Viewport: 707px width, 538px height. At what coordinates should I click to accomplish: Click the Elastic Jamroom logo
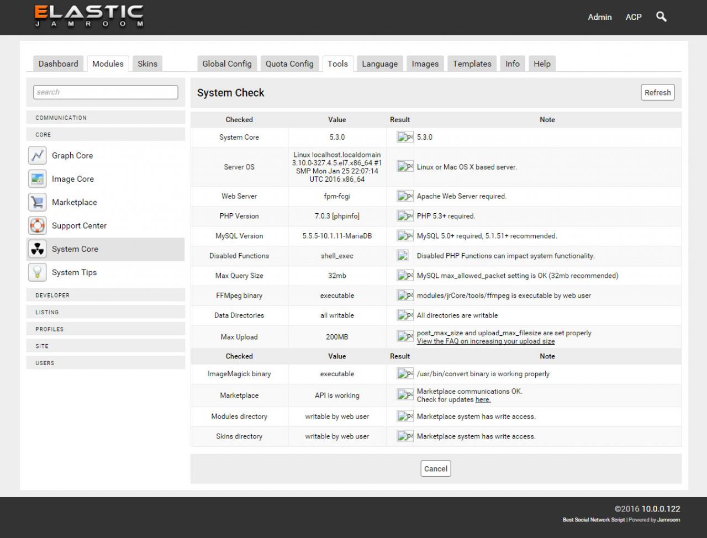pos(89,17)
